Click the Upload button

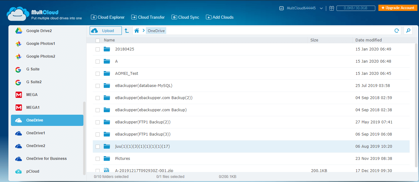pos(106,31)
